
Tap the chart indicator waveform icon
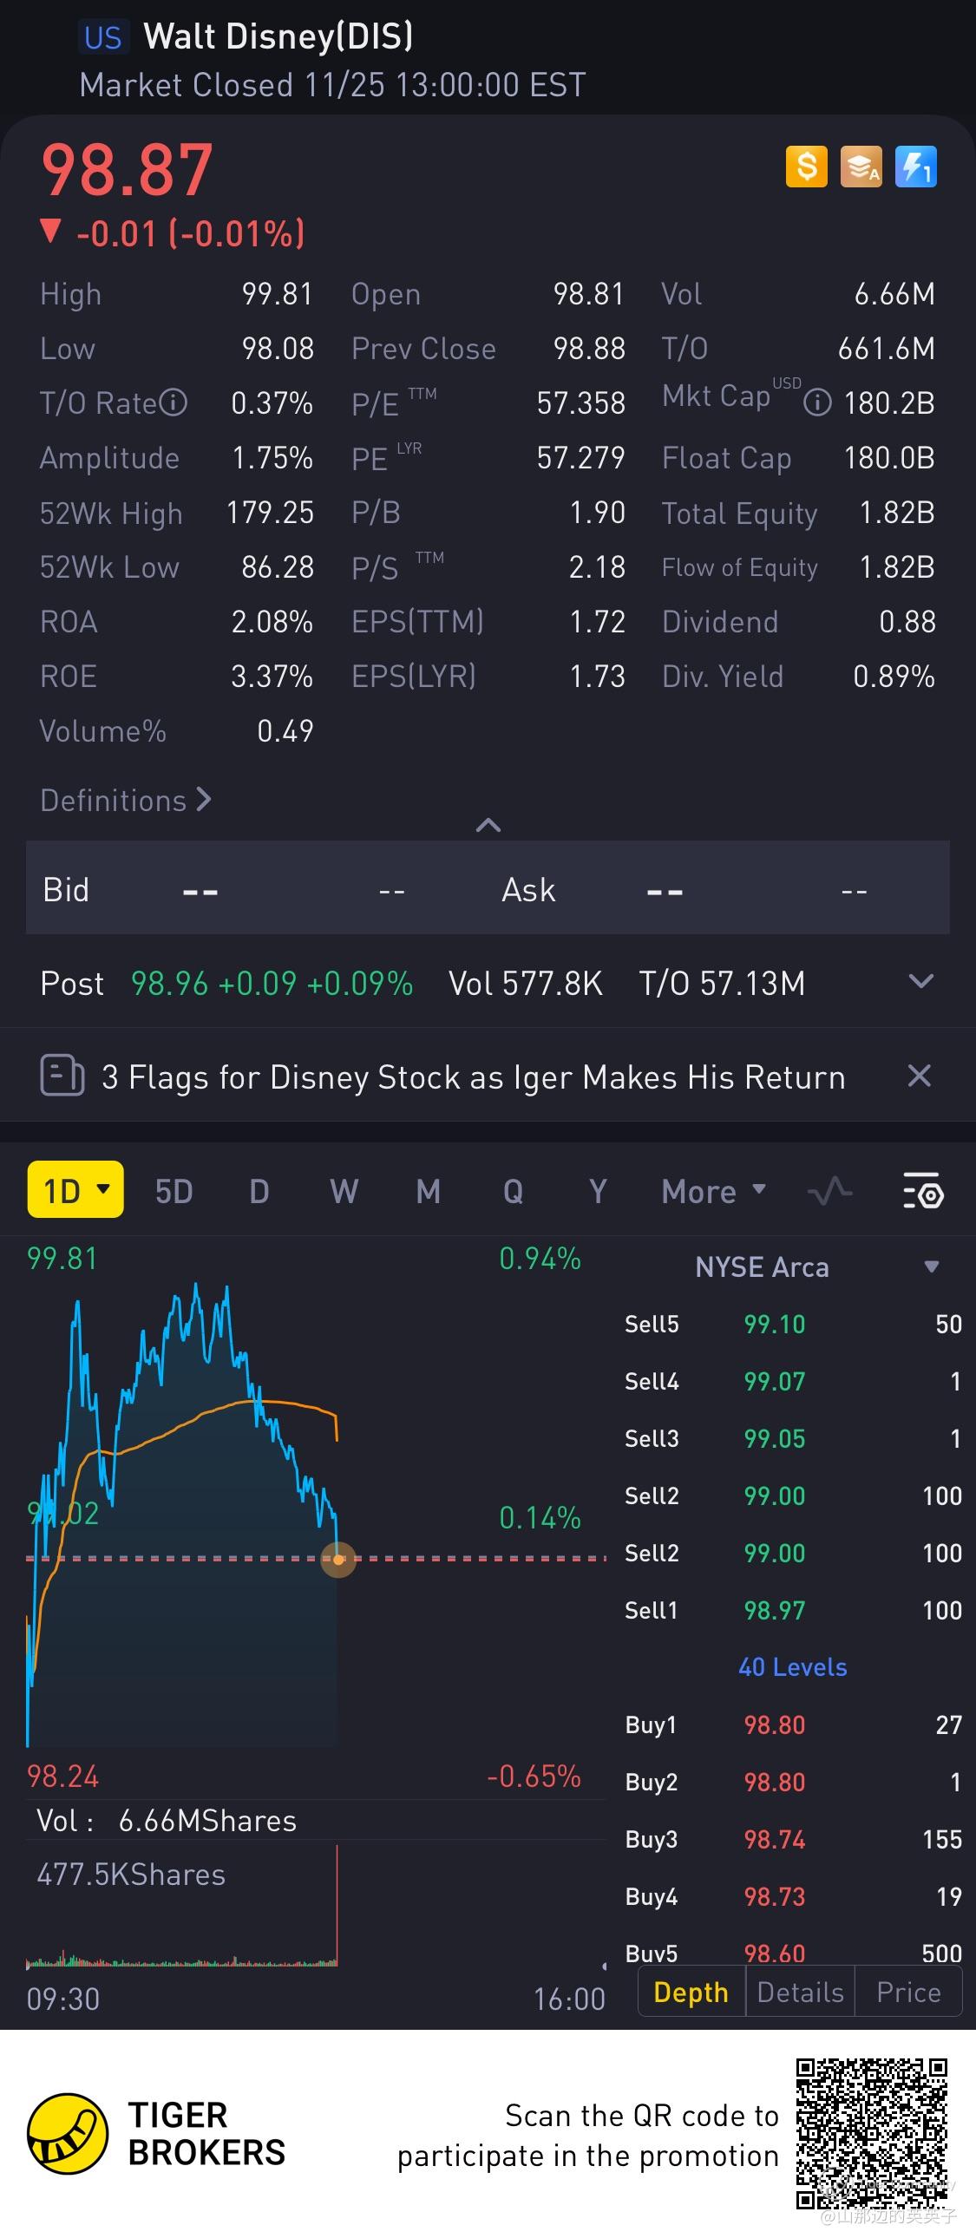pos(830,1191)
